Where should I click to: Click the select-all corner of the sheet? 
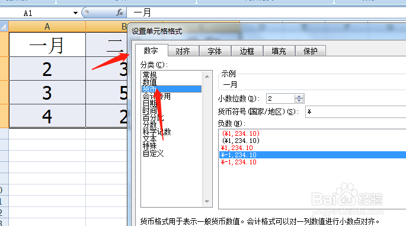[4, 27]
